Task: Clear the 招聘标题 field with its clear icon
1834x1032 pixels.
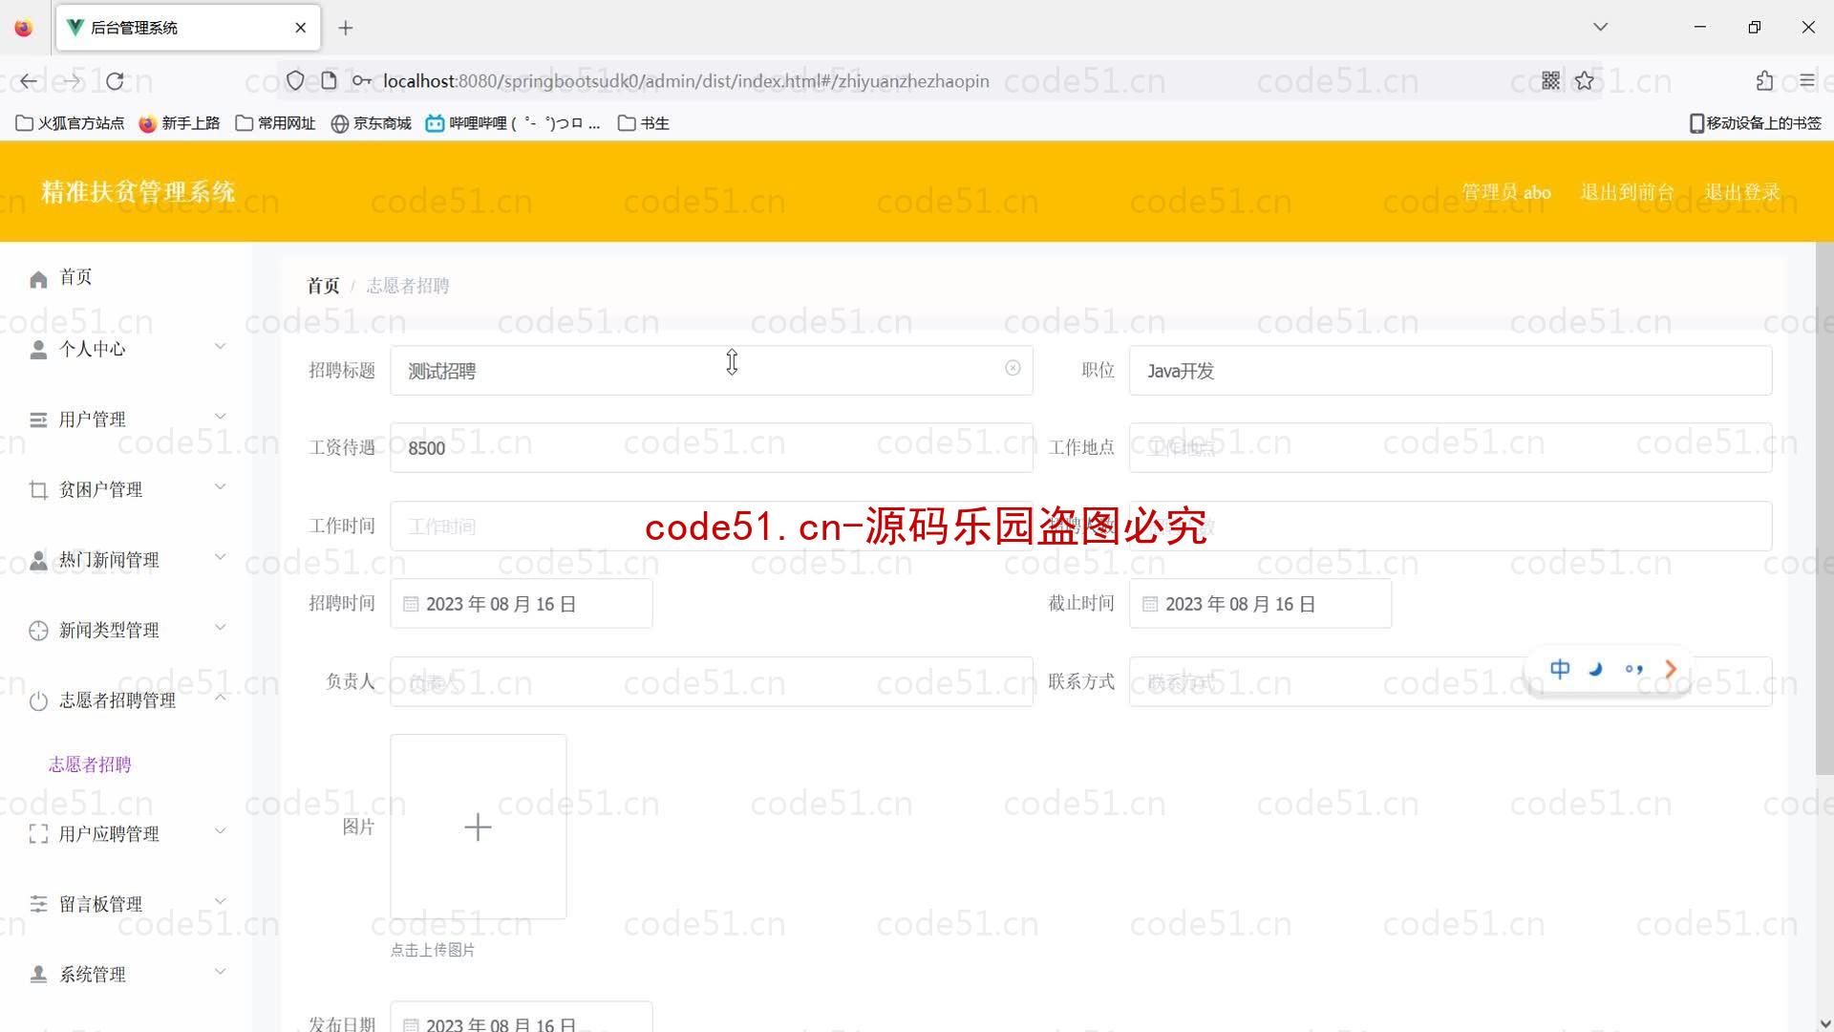Action: click(x=1013, y=368)
